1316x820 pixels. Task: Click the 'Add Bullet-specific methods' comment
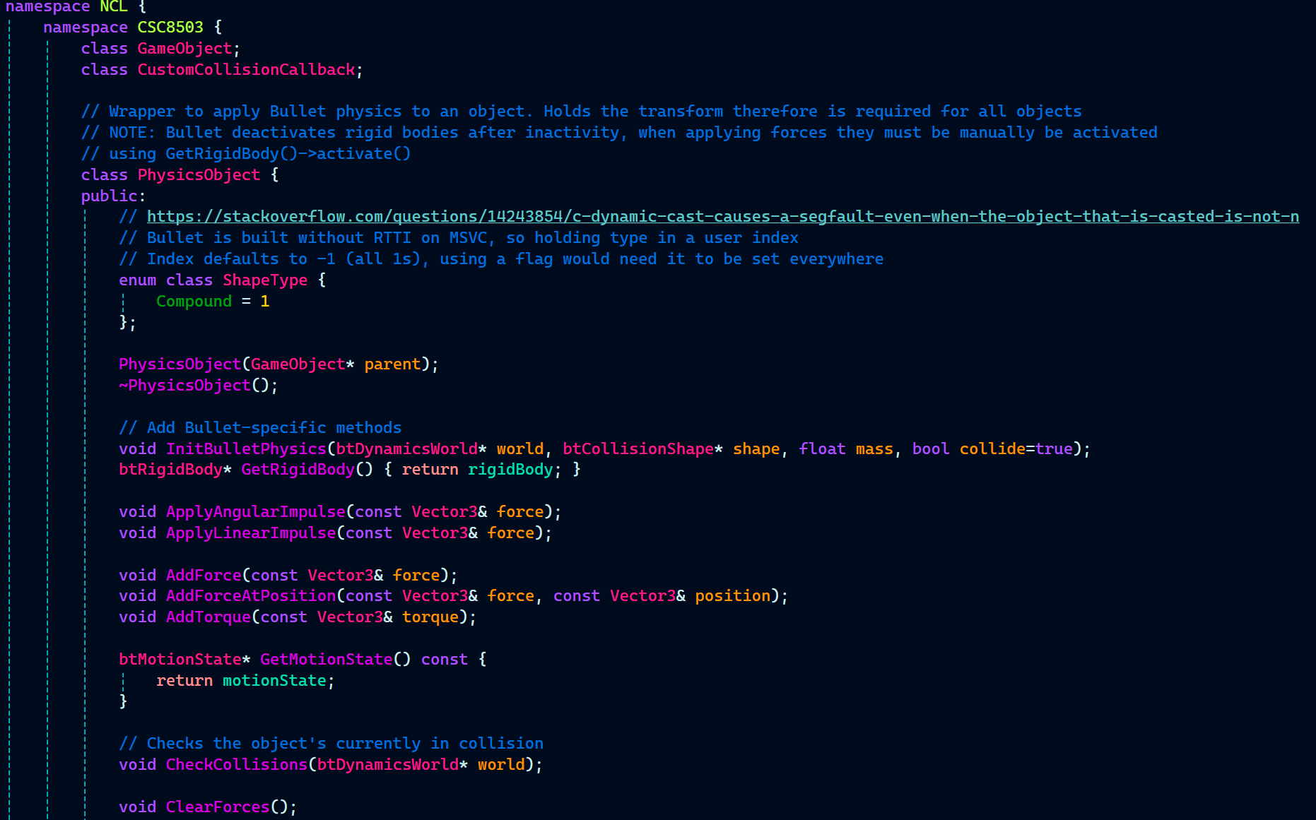click(x=273, y=428)
